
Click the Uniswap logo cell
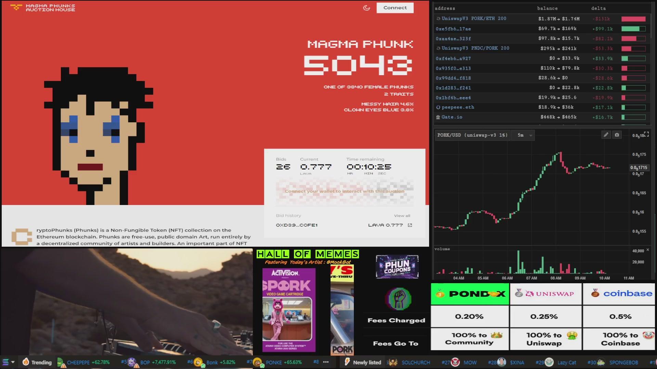546,294
